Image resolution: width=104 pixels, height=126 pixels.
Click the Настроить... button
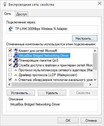click(x=85, y=38)
